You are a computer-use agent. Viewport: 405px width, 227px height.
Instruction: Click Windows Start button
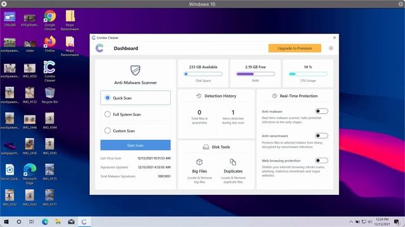[x=6, y=222]
